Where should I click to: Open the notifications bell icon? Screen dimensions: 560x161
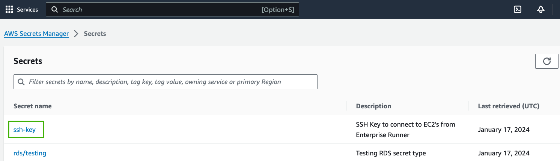tap(541, 9)
